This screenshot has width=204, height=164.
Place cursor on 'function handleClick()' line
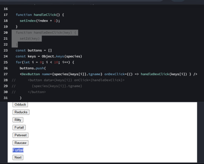[40, 15]
